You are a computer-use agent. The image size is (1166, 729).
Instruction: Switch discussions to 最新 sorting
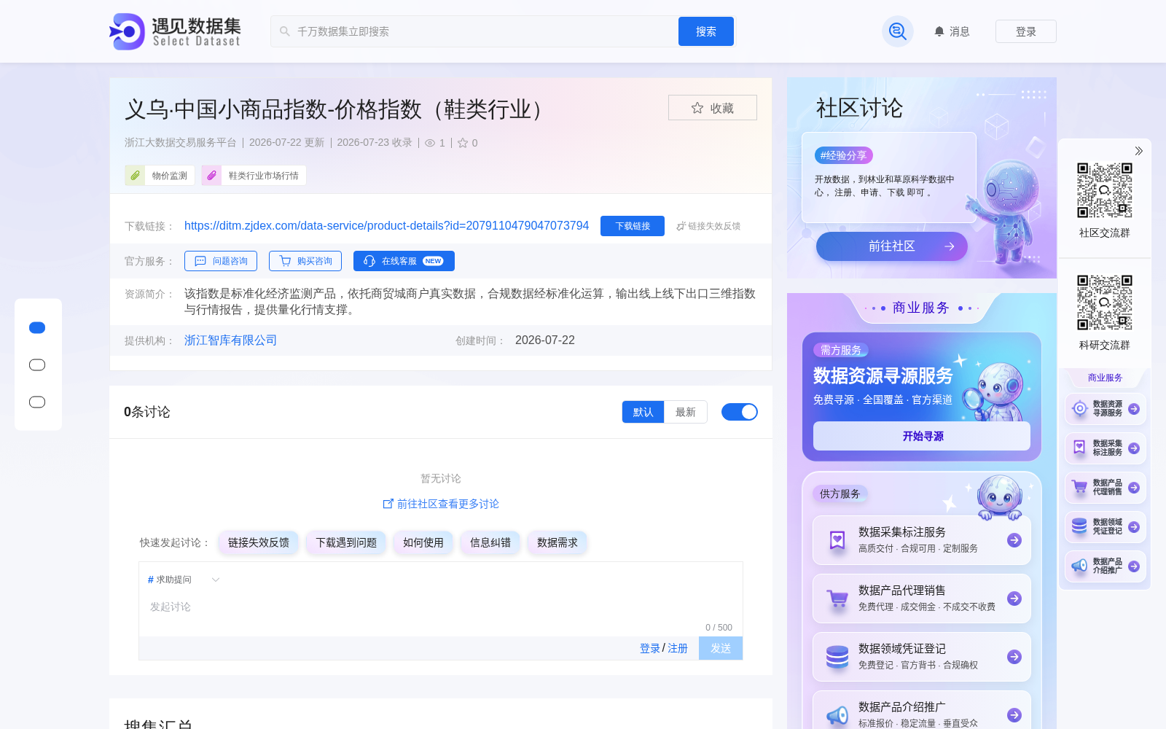point(686,412)
